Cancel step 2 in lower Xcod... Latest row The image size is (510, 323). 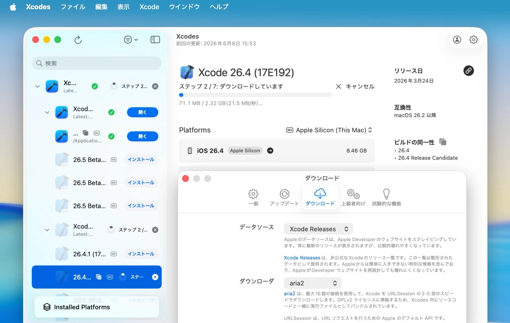click(x=155, y=230)
